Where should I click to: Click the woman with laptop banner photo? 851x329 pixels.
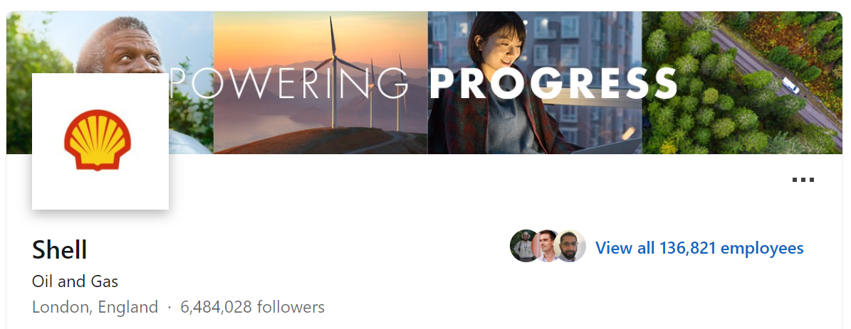[x=535, y=83]
